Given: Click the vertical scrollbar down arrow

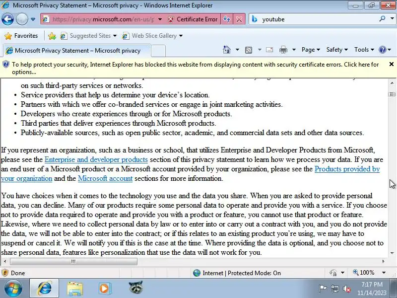Looking at the screenshot, I should click(x=392, y=253).
